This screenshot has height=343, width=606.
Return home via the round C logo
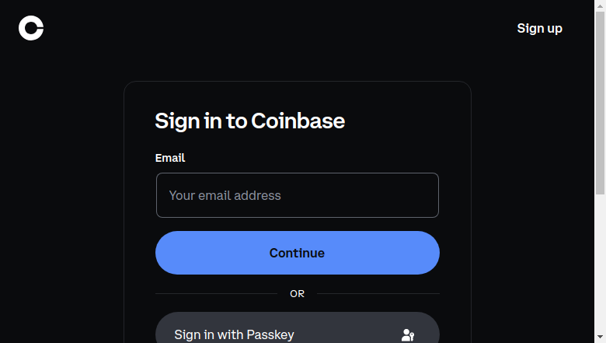pyautogui.click(x=31, y=28)
